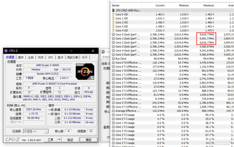Click the Core 0 Clock maximum 4,616.7 MHz
This screenshot has height=147, width=234.
pos(207,34)
